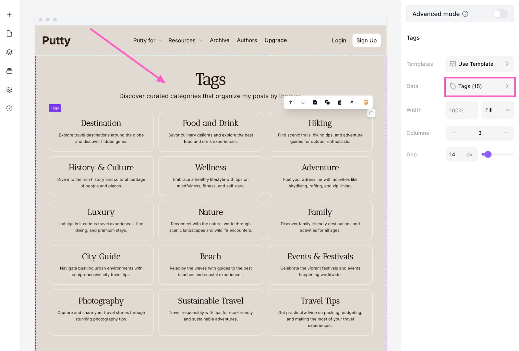Viewport: 519px width, 351px height.
Task: Delete the block with the trash icon
Action: [x=340, y=102]
